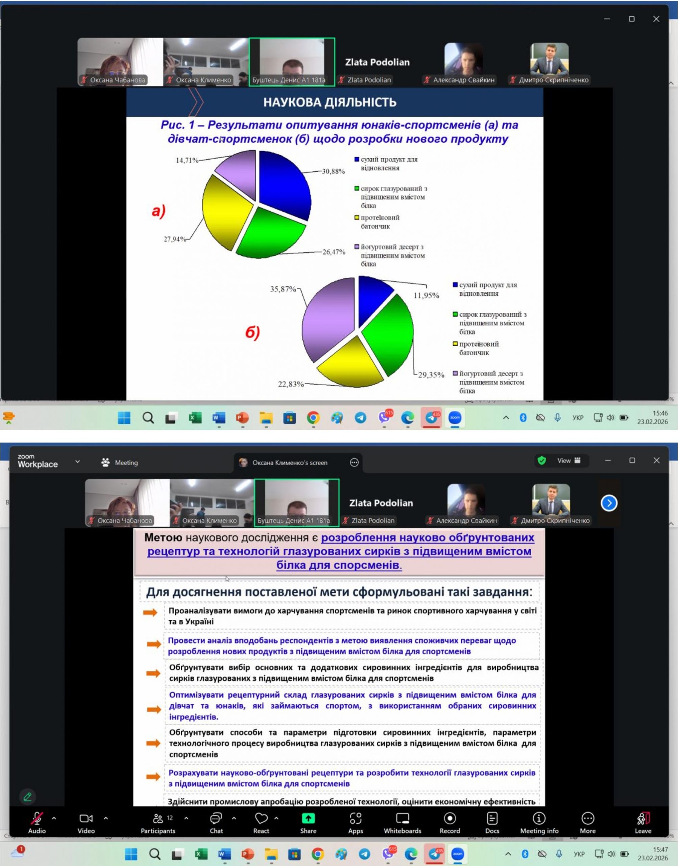This screenshot has height=866, width=678.
Task: Click the green Share screen button
Action: tap(308, 818)
